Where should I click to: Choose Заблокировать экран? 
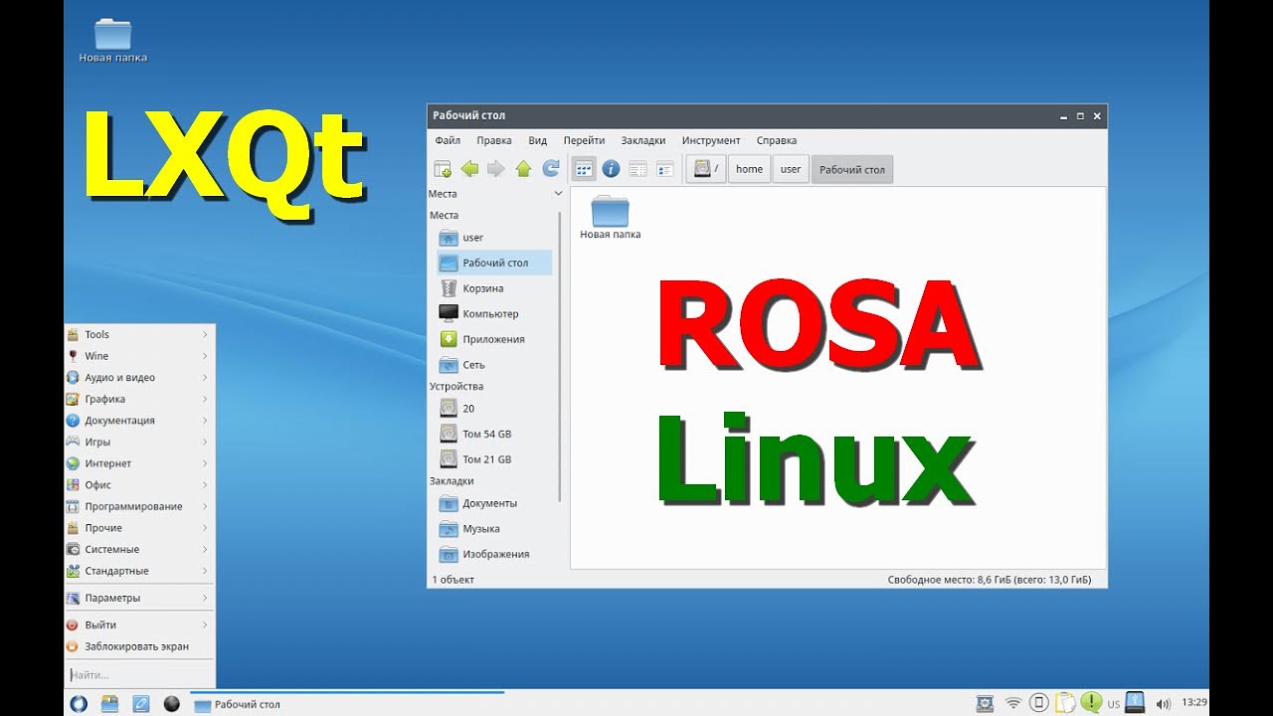(x=139, y=646)
